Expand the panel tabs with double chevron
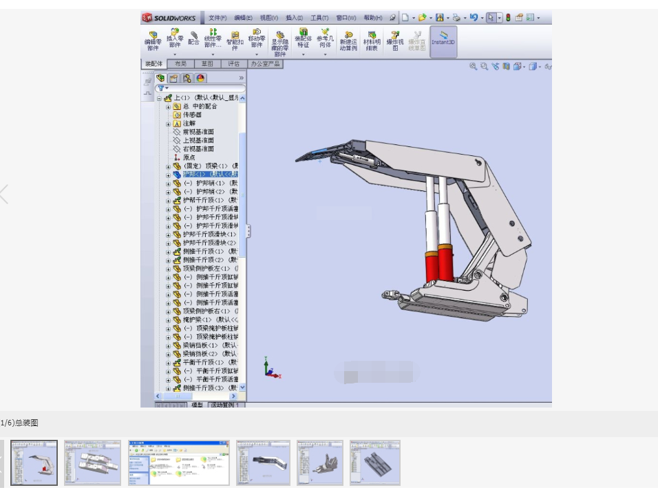The width and height of the screenshot is (658, 490). 242,78
